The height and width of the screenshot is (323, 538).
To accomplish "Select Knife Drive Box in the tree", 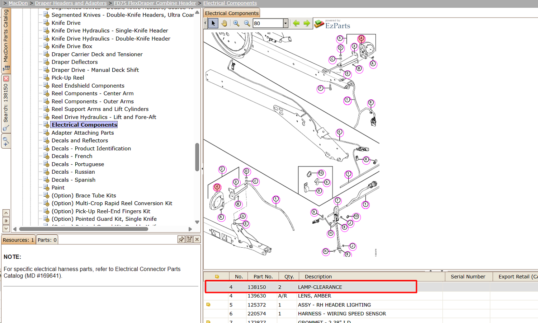I will click(x=72, y=46).
